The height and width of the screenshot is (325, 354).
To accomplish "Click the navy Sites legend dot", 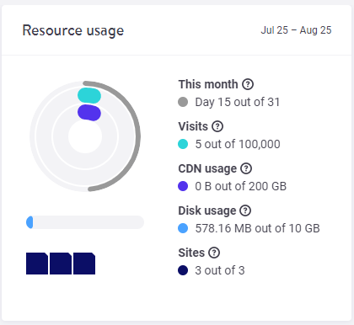I will pos(183,270).
